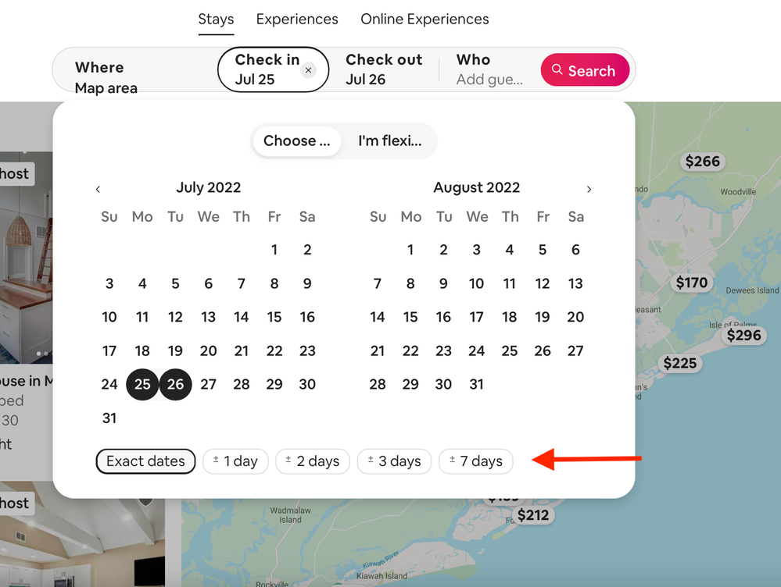
Task: Click the $170 price marker on the map
Action: 691,283
